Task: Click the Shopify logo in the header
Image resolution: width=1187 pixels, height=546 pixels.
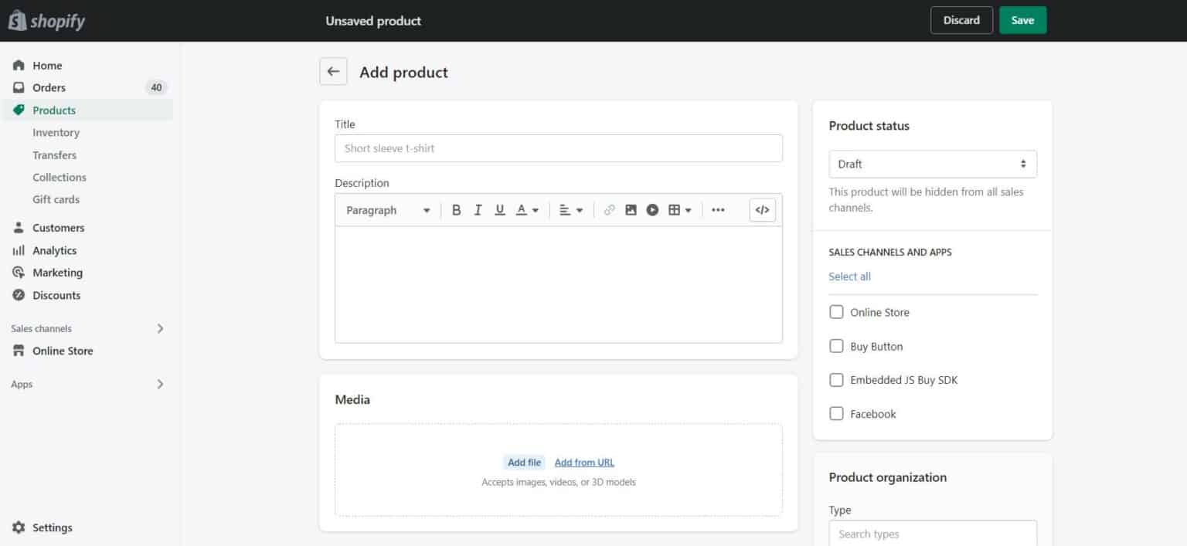Action: [x=46, y=20]
